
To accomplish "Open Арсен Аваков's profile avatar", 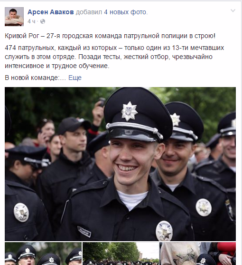I will (x=14, y=17).
